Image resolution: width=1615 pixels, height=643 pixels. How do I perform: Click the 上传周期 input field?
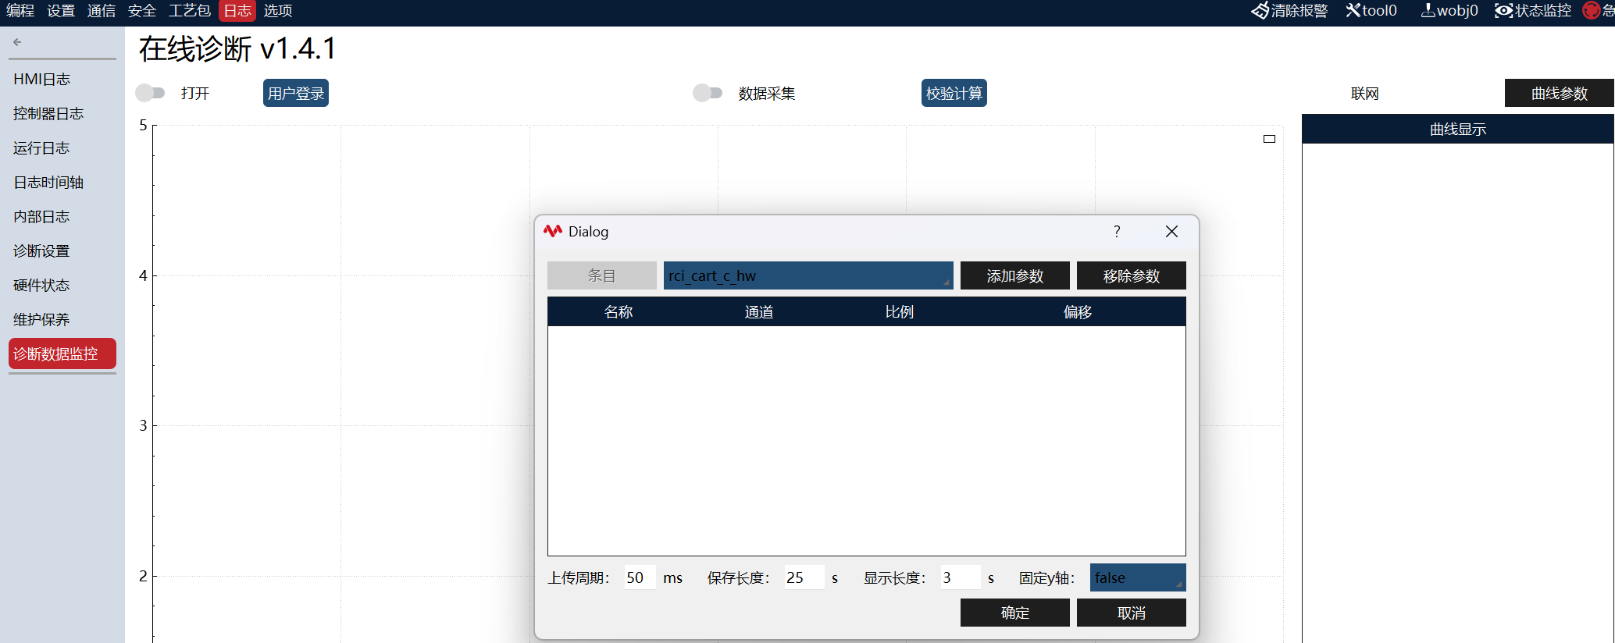click(x=640, y=577)
